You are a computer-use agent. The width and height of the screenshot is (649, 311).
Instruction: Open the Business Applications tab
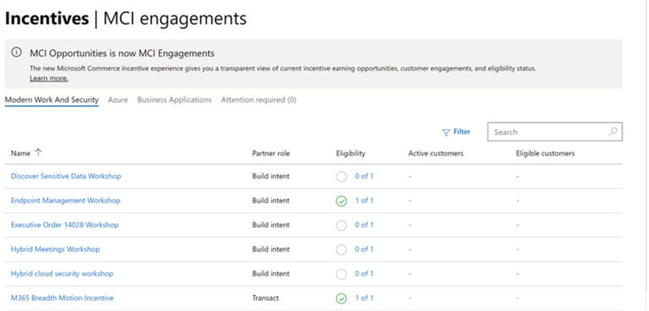pos(174,100)
